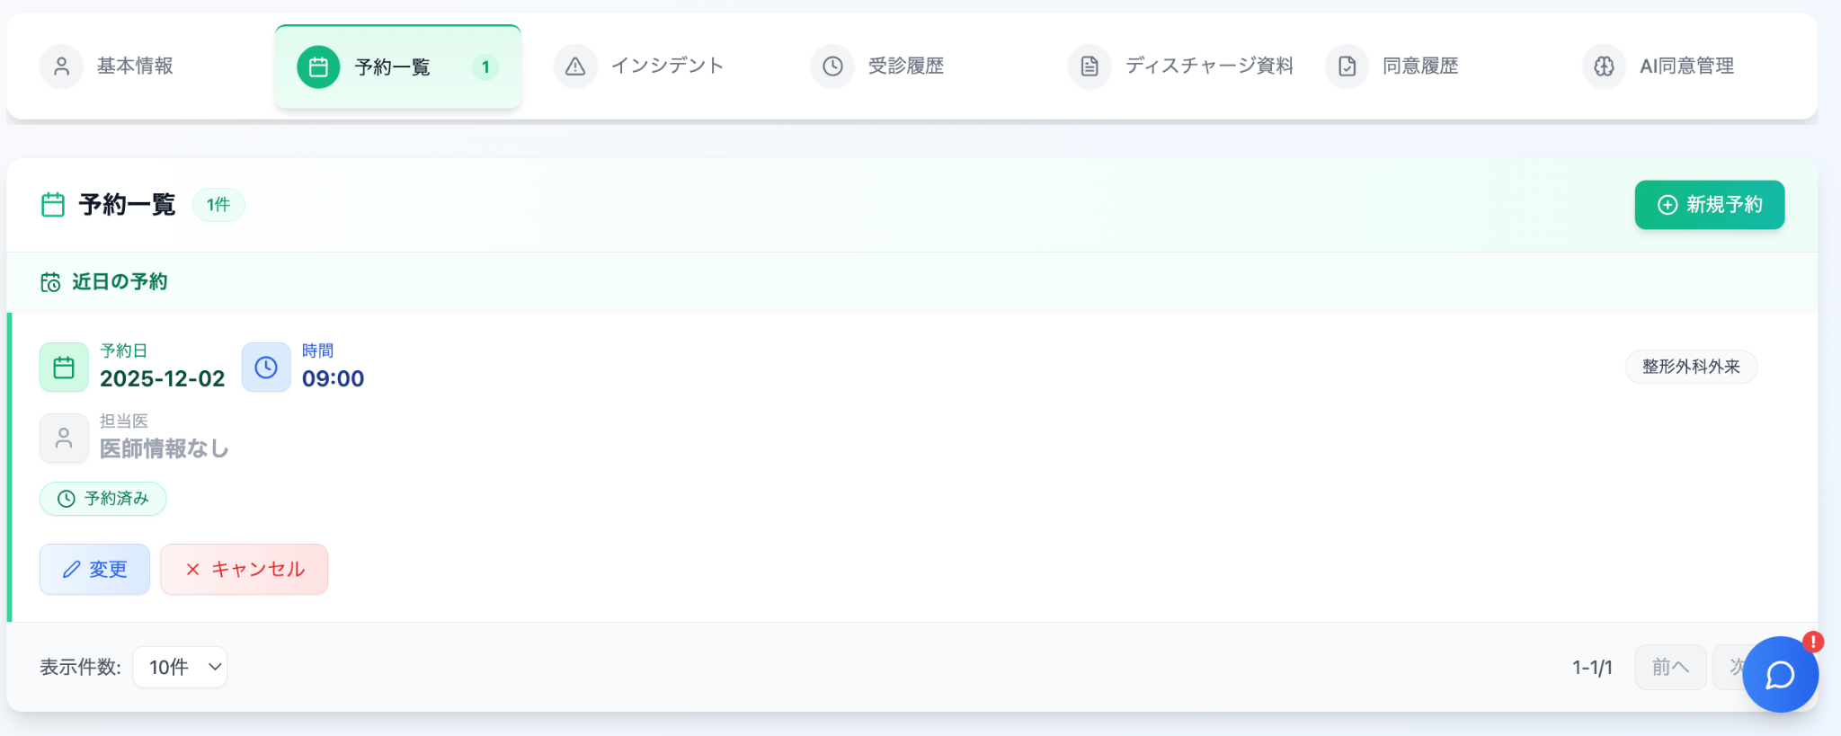
Task: Click the AI同意管理 brain icon
Action: 1604,66
